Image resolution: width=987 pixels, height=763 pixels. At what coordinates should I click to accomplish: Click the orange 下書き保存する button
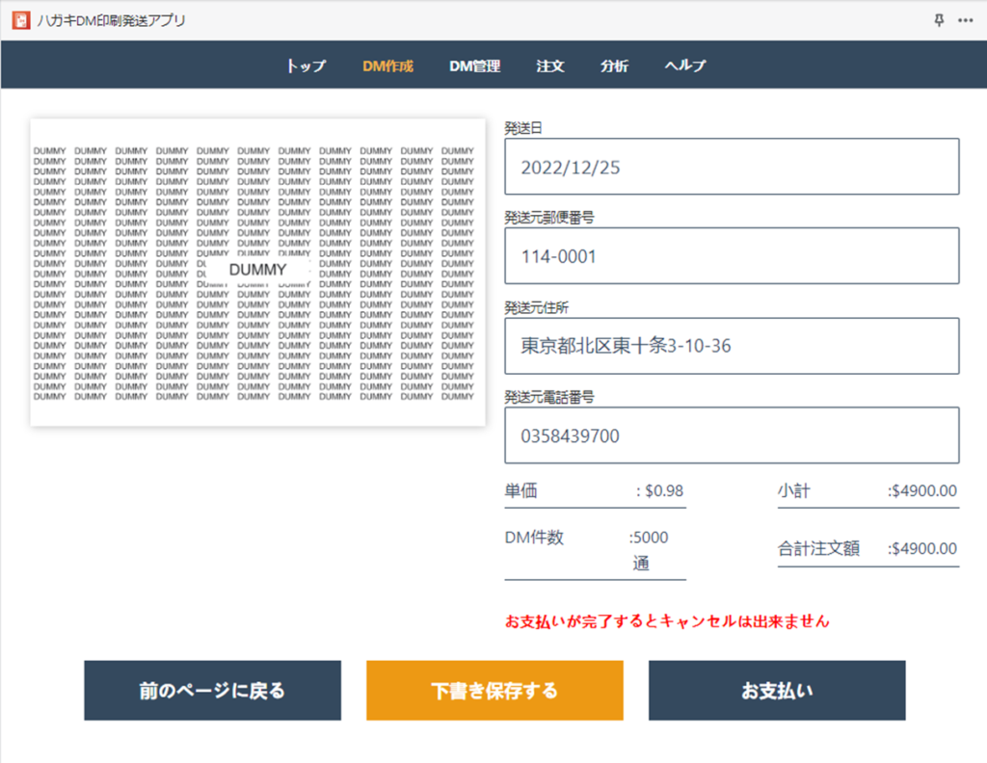pyautogui.click(x=494, y=691)
